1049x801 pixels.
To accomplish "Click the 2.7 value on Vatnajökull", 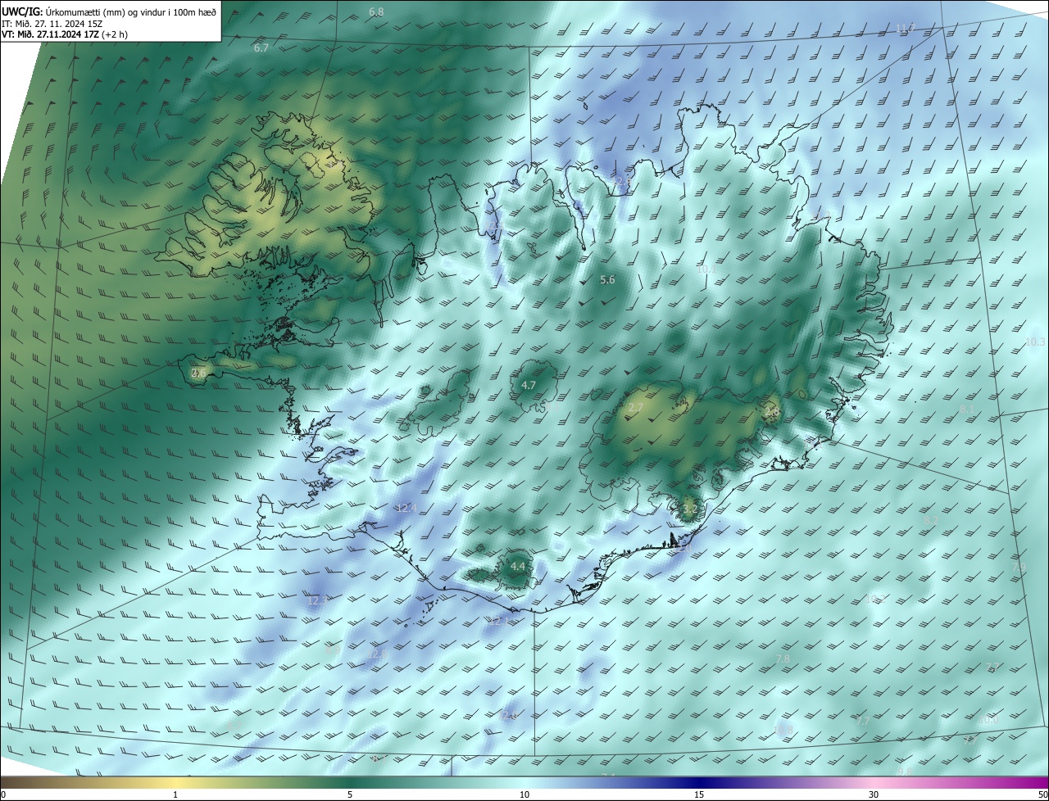I will tap(635, 407).
